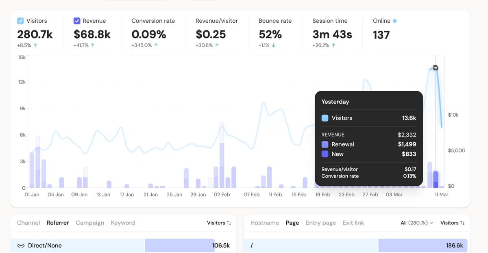Toggle the Visitors checkbox
The width and height of the screenshot is (488, 253).
(20, 21)
